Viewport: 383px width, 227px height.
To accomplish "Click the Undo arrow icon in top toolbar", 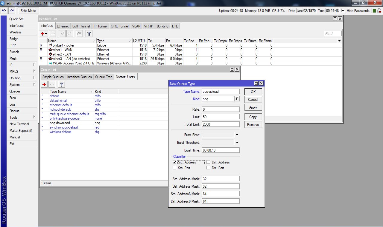I will tap(4, 10).
